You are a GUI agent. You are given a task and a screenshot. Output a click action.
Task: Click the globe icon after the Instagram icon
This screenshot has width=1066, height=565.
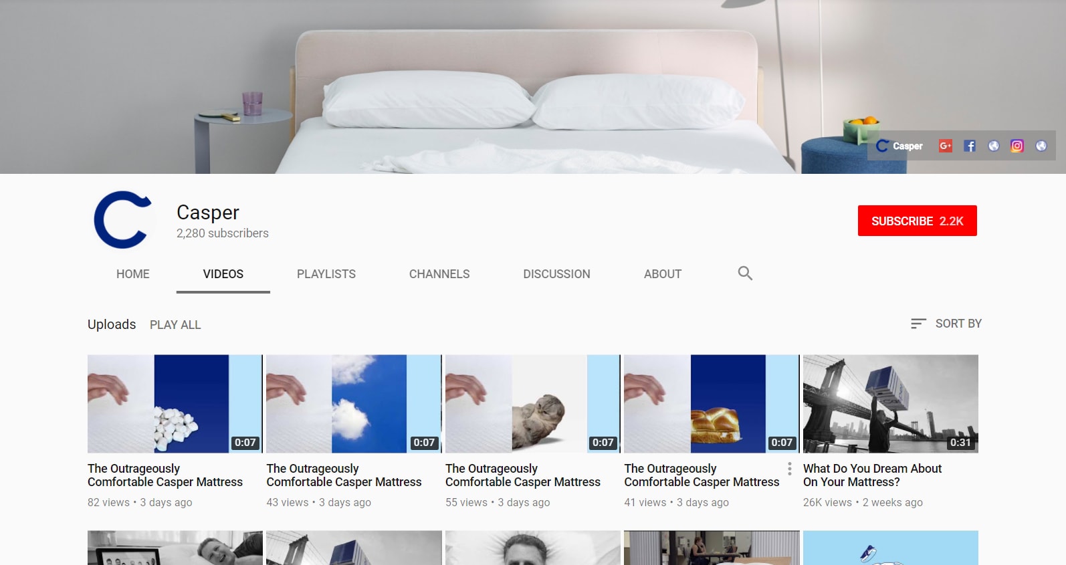[1041, 146]
